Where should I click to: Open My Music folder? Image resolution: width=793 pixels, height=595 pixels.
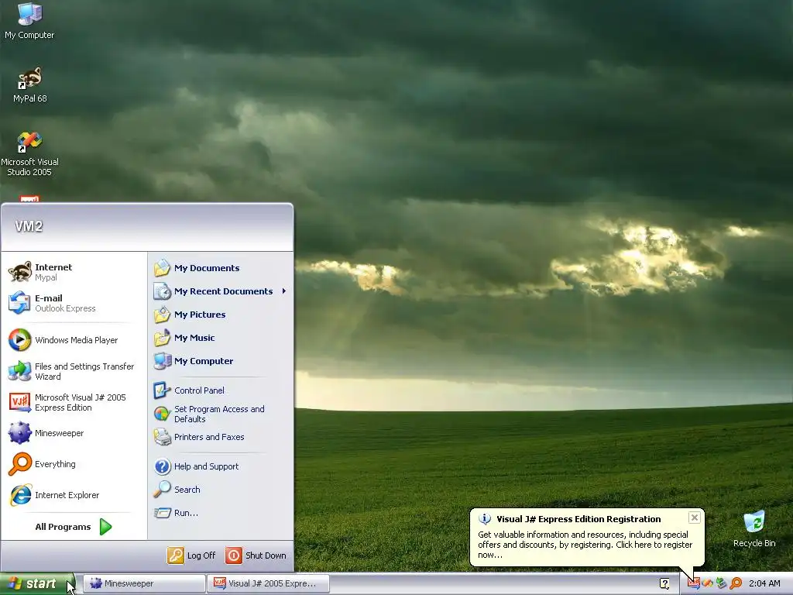click(221, 338)
